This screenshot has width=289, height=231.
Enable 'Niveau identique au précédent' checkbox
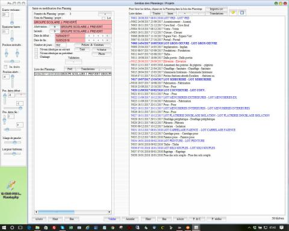(x=36, y=53)
